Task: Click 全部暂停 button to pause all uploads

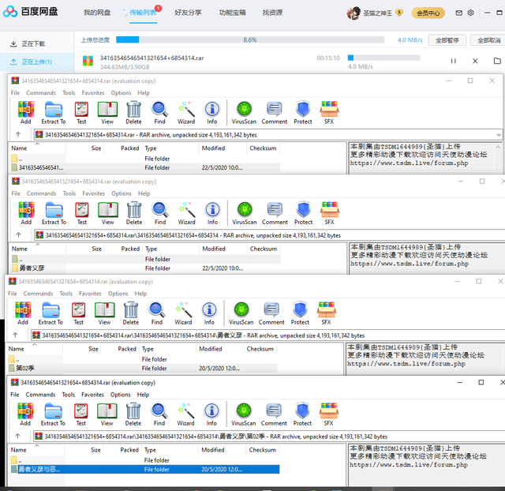Action: point(447,40)
